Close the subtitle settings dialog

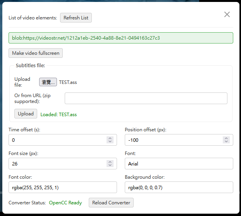[227, 14]
